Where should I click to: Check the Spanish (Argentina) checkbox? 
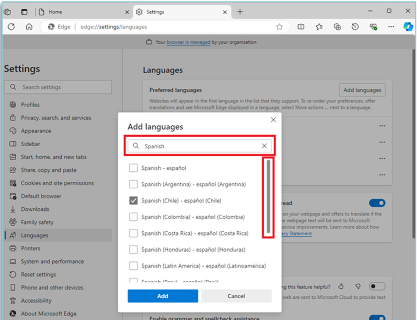[x=133, y=184]
